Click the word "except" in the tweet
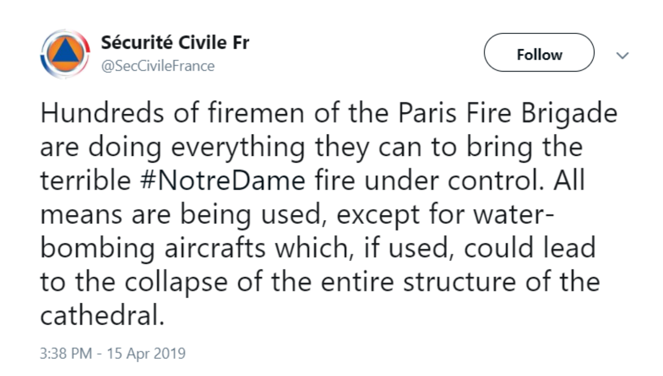Viewport: 663px width, 376px height. click(378, 215)
